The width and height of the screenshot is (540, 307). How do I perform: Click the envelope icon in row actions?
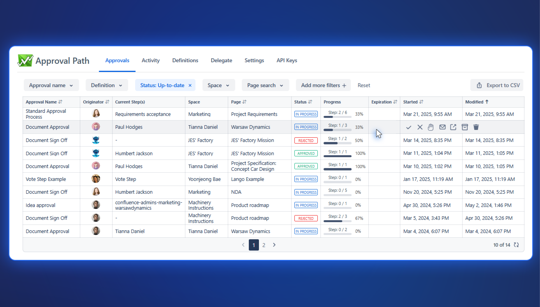tap(442, 127)
